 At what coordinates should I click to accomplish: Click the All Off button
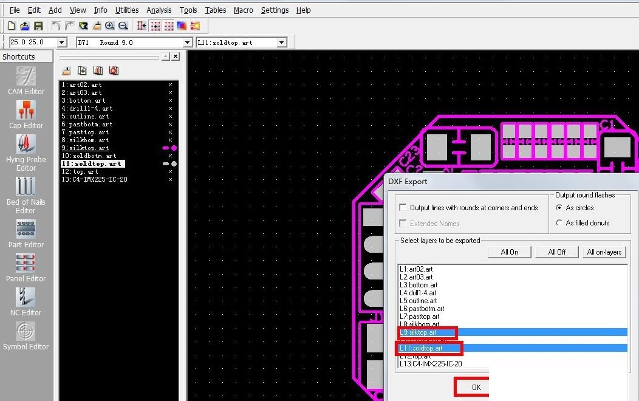point(556,252)
